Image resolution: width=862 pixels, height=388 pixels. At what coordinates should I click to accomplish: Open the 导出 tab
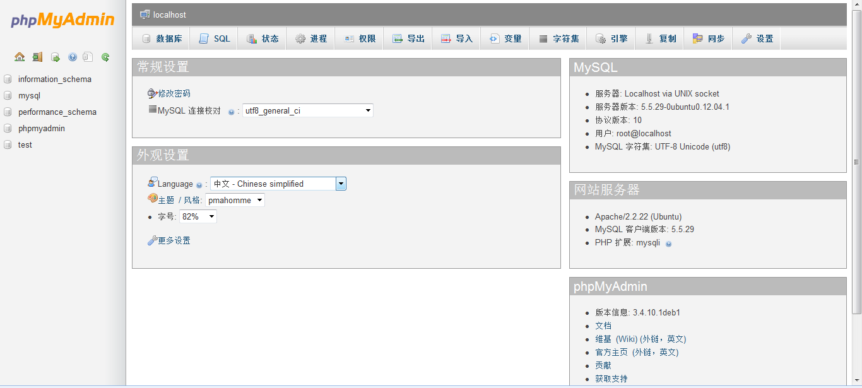[408, 38]
